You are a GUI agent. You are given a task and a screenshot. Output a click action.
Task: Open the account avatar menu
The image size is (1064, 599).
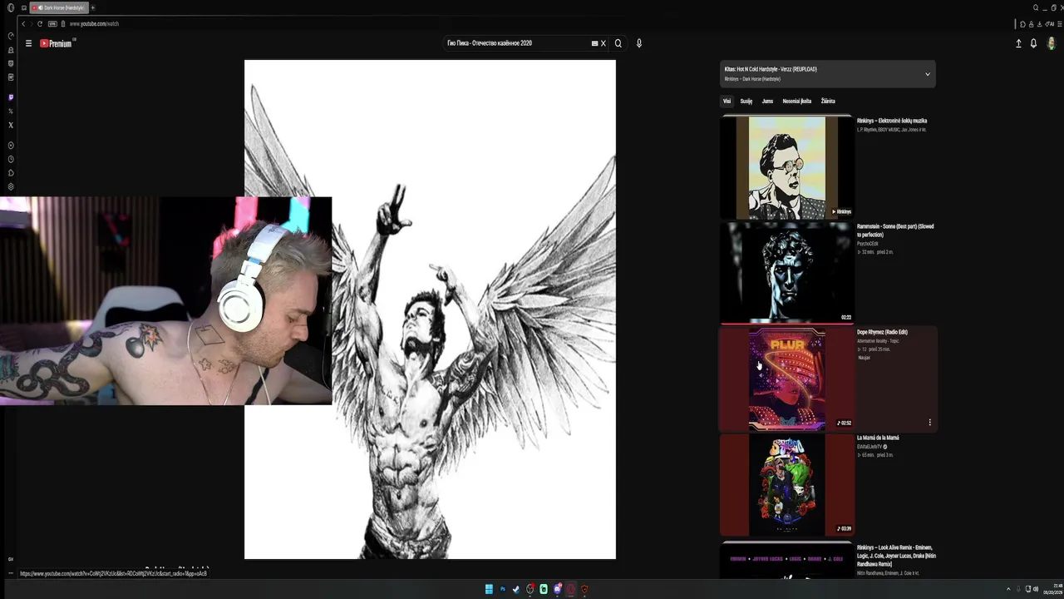pos(1052,43)
